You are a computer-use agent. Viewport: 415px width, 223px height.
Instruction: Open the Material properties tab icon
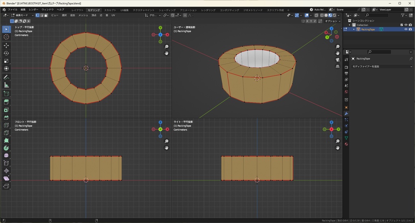(346, 144)
